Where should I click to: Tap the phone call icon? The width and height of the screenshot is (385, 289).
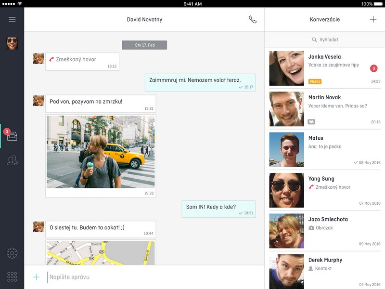[x=253, y=20]
